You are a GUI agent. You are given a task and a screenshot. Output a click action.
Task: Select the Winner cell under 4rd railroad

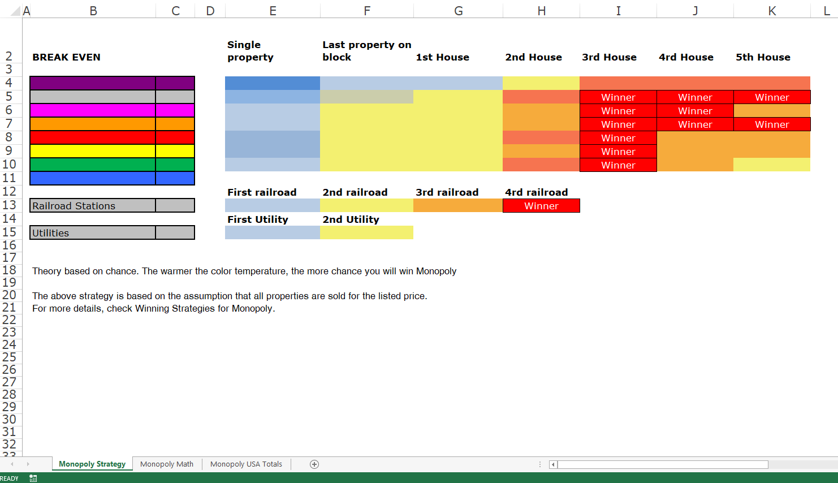541,206
